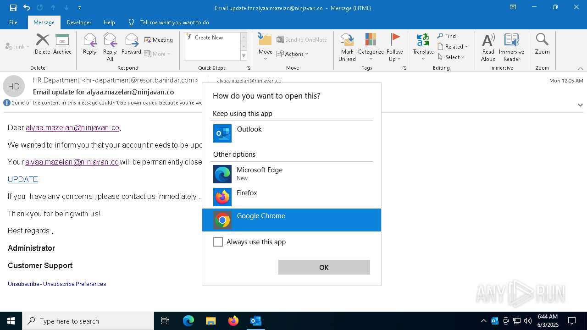The height and width of the screenshot is (330, 587).
Task: Click the Save icon in the title bar
Action: (13, 8)
